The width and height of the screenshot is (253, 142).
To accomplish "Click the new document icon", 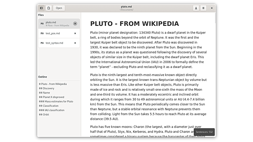I will click(49, 8).
